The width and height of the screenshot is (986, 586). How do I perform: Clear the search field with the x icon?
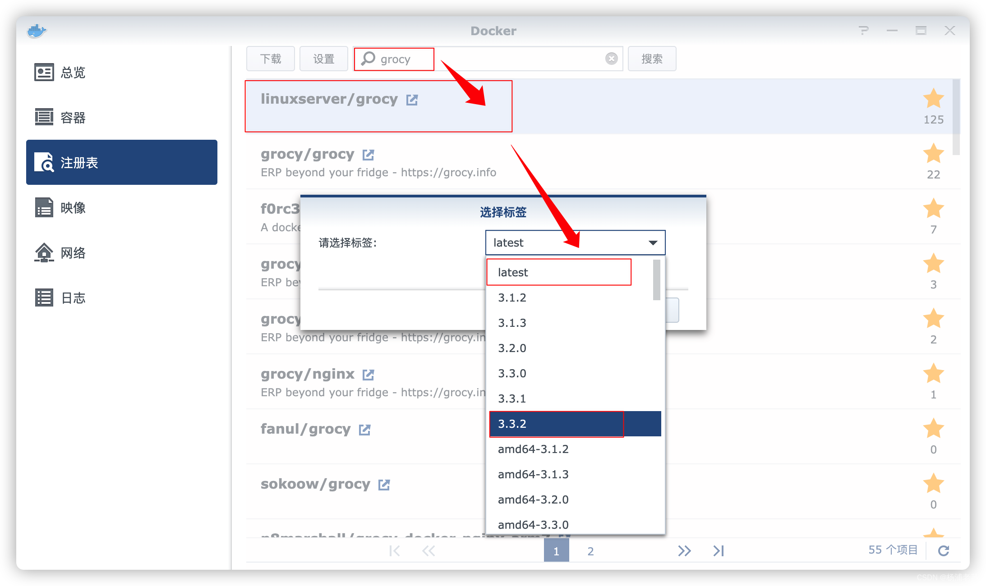click(611, 58)
